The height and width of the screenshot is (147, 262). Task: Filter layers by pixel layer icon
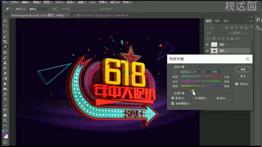click(227, 27)
